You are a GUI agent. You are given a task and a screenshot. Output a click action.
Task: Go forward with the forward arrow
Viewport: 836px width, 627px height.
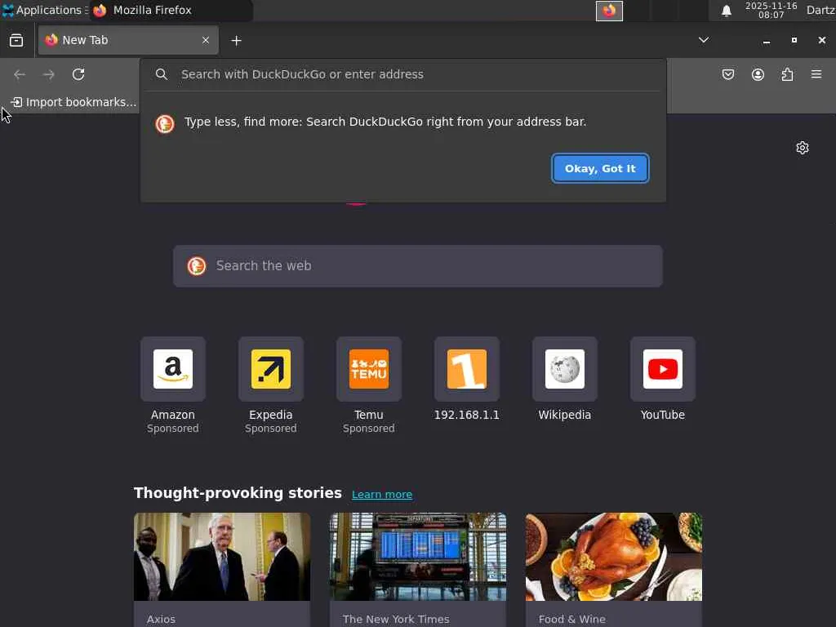[x=48, y=74]
